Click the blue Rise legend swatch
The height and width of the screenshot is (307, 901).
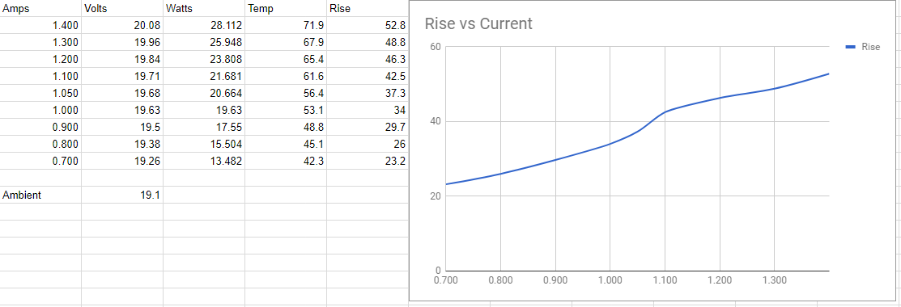(851, 47)
